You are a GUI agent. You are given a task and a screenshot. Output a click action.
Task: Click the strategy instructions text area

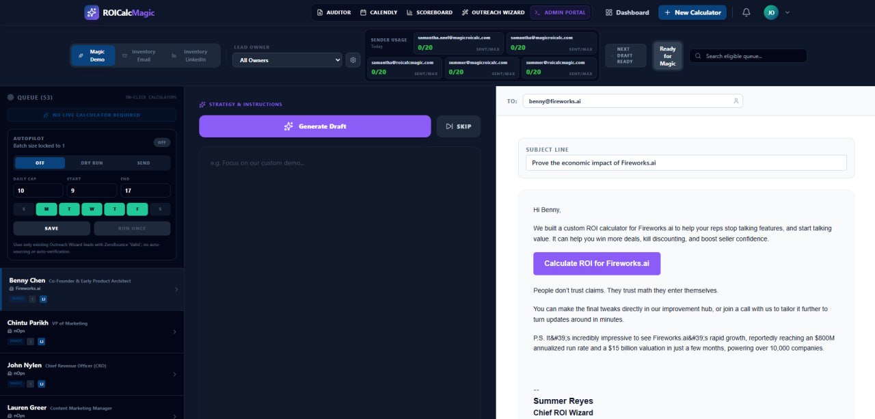(x=340, y=282)
